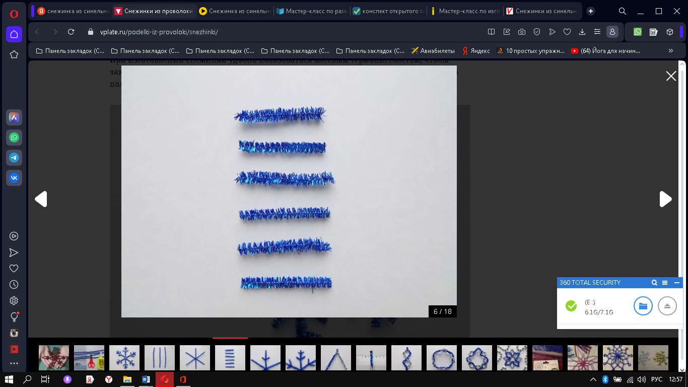
Task: Select the four vertical wires thumbnail
Action: [x=160, y=358]
